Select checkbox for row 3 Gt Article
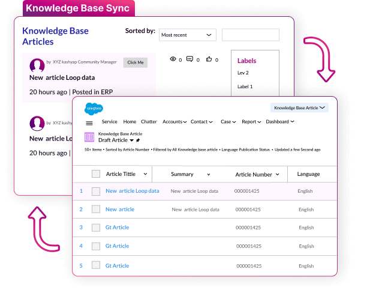The image size is (370, 293). [x=96, y=228]
